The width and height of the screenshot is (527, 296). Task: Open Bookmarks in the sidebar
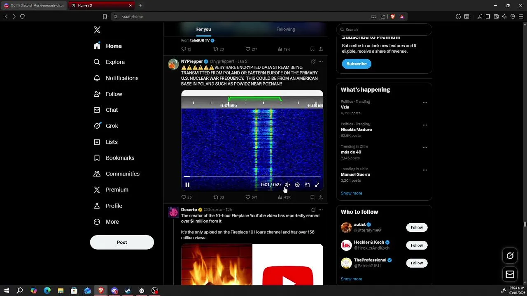pos(114,158)
